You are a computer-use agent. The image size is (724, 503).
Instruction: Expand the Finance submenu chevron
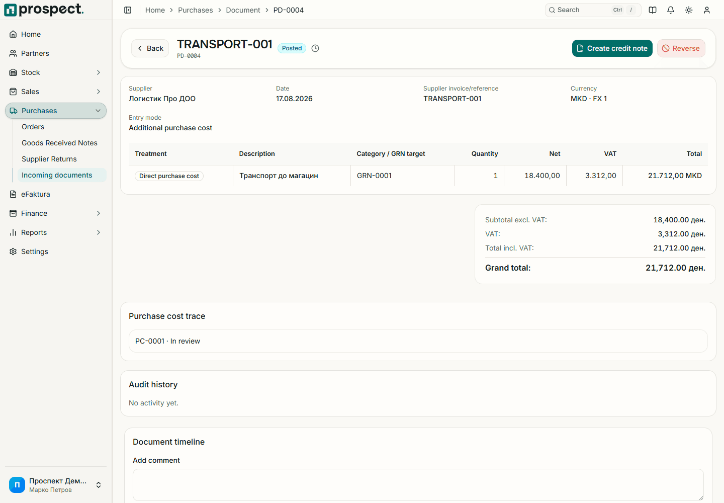point(99,213)
